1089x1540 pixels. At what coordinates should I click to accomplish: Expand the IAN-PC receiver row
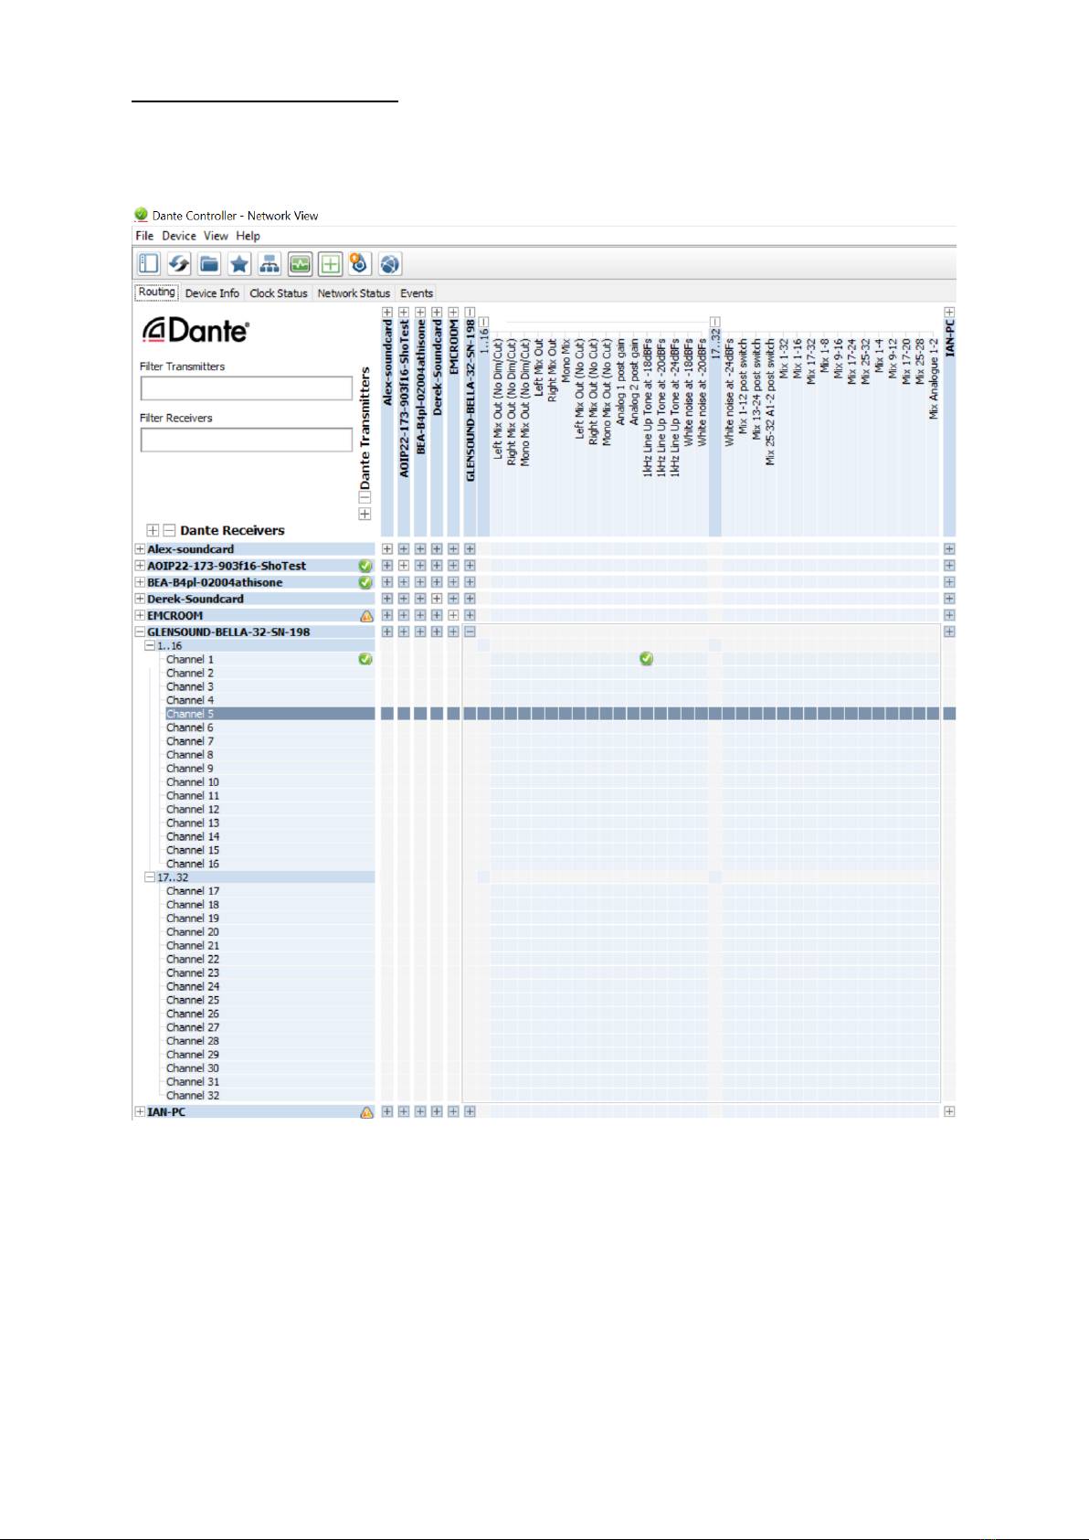tap(140, 1112)
